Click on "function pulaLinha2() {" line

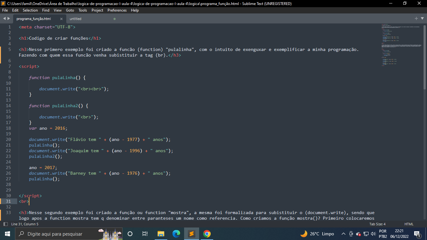click(x=58, y=106)
